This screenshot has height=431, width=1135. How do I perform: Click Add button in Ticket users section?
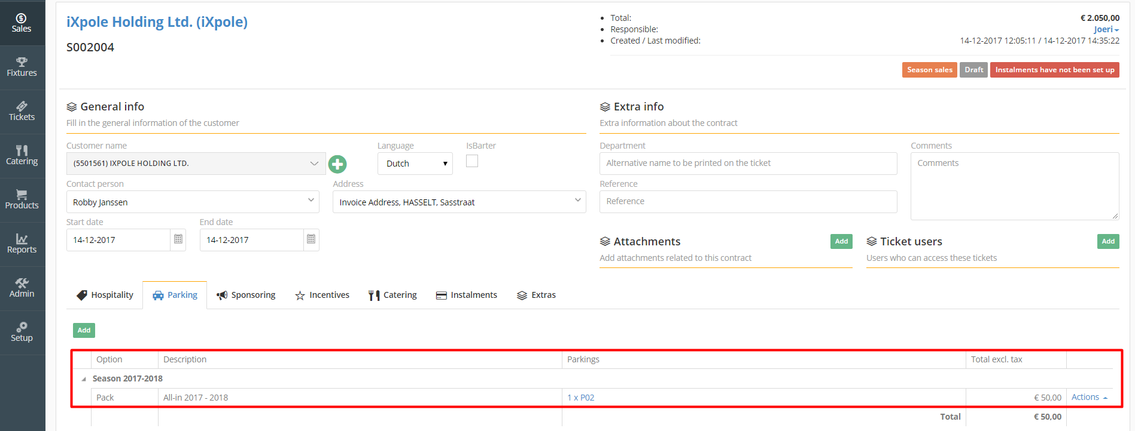pyautogui.click(x=1108, y=241)
